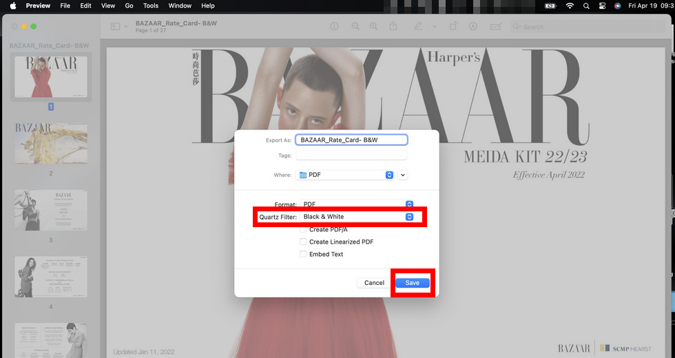Click the green fullscreen window button
675x358 pixels.
point(34,27)
